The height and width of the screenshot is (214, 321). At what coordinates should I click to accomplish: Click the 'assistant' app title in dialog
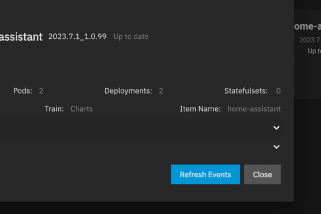21,37
